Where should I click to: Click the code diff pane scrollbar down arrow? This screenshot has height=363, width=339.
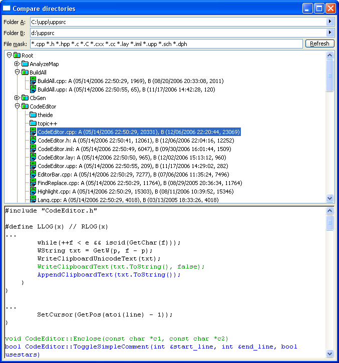[x=329, y=354]
